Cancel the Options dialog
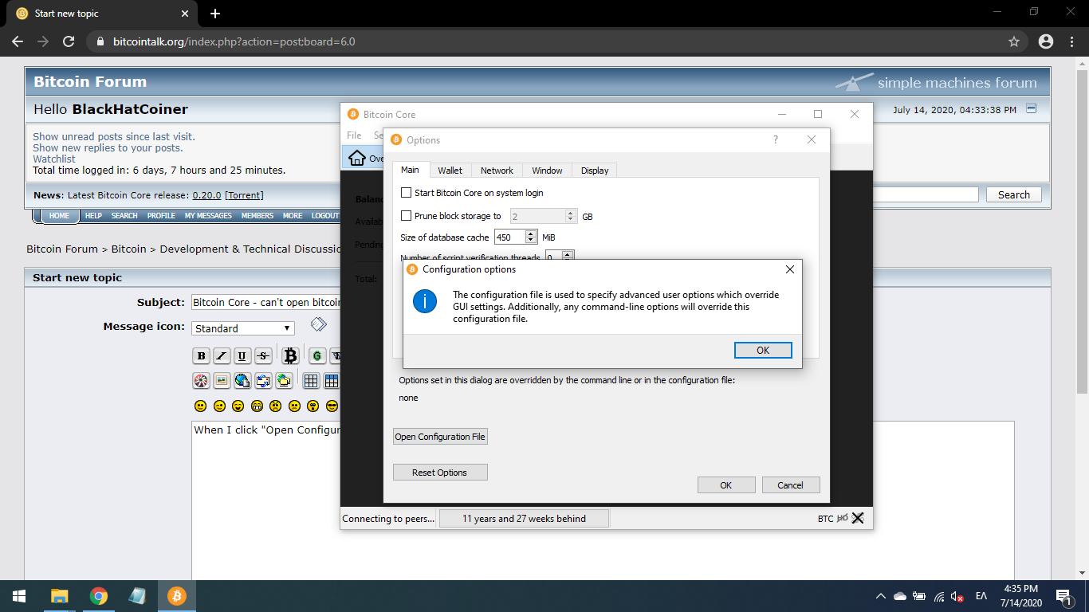 click(x=790, y=485)
